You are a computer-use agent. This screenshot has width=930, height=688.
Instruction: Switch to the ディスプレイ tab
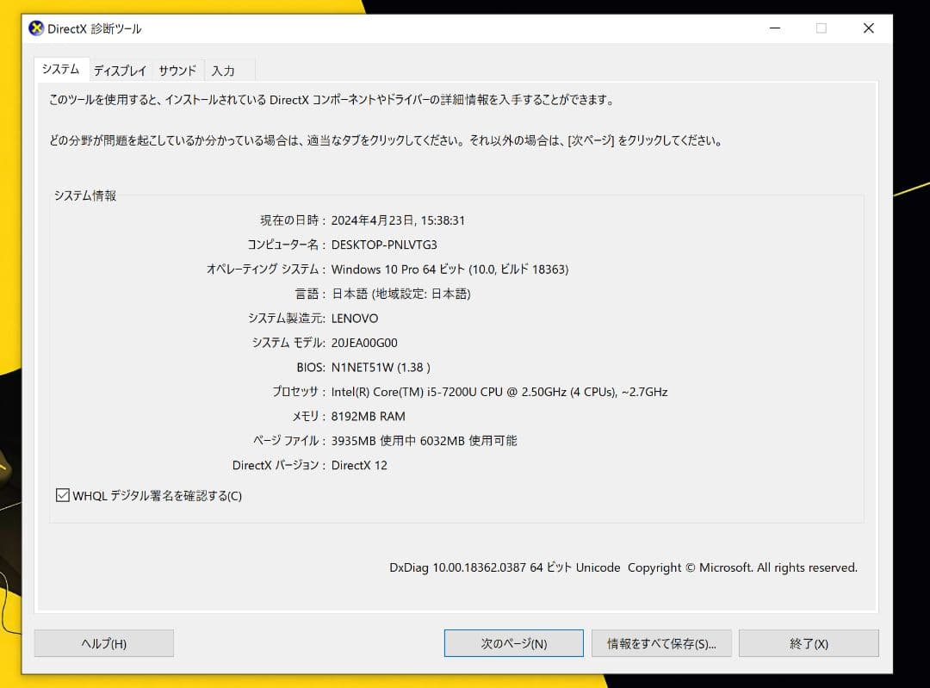click(120, 71)
